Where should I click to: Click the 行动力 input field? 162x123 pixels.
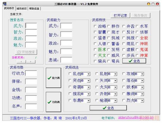pos(31,73)
